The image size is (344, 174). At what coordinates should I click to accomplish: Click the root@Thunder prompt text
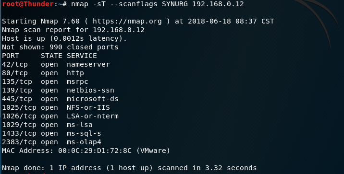pos(28,4)
